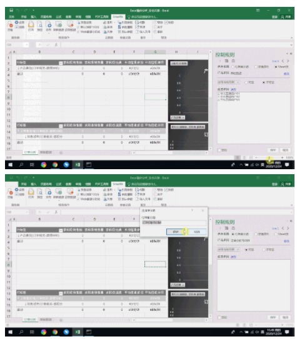Viewport: 297px width, 339px height.
Task: Open the notification center on the bottom taskbar
Action: tap(287, 332)
